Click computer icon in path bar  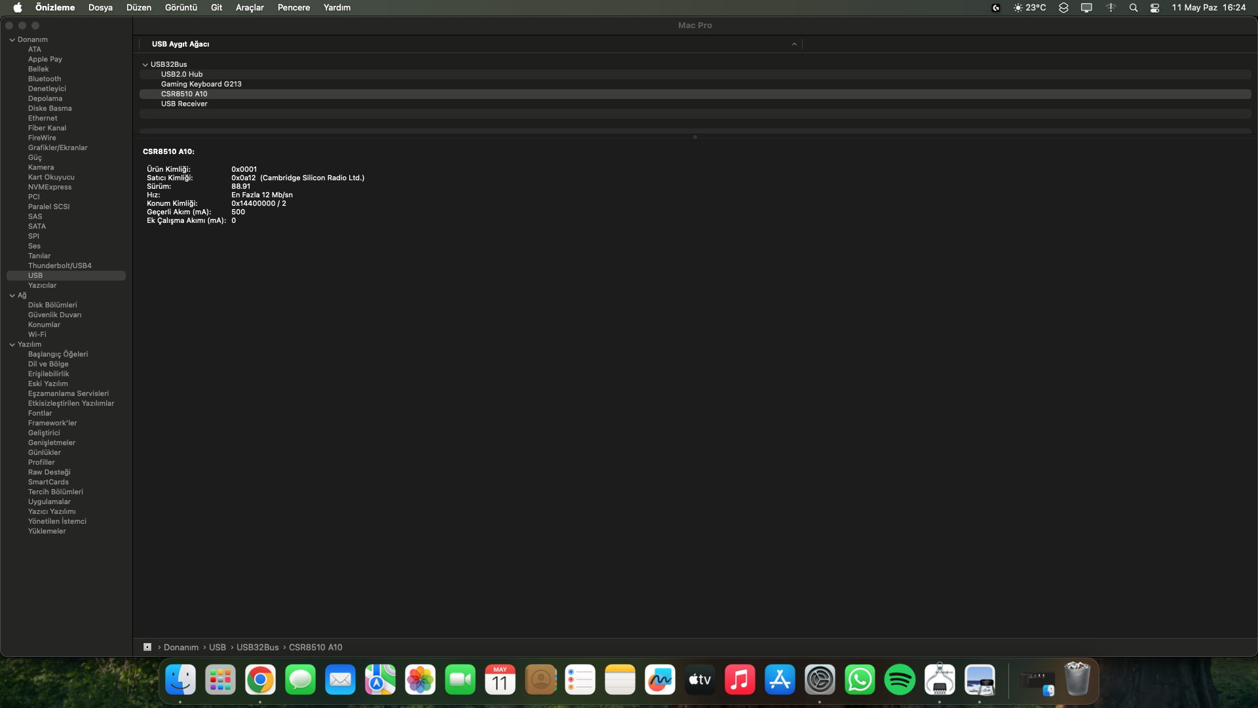click(x=147, y=647)
